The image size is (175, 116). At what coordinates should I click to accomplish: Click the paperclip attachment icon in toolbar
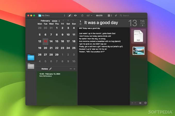(116, 16)
